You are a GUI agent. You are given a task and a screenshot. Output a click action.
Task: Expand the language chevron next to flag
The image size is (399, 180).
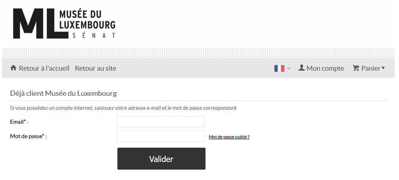288,68
